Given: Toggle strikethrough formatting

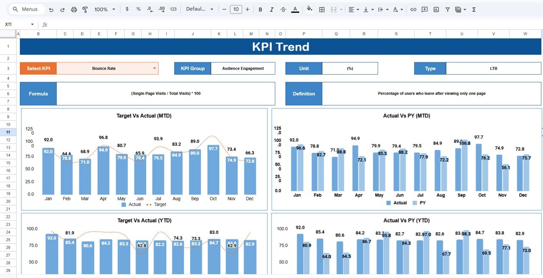Looking at the screenshot, I should click(x=283, y=9).
